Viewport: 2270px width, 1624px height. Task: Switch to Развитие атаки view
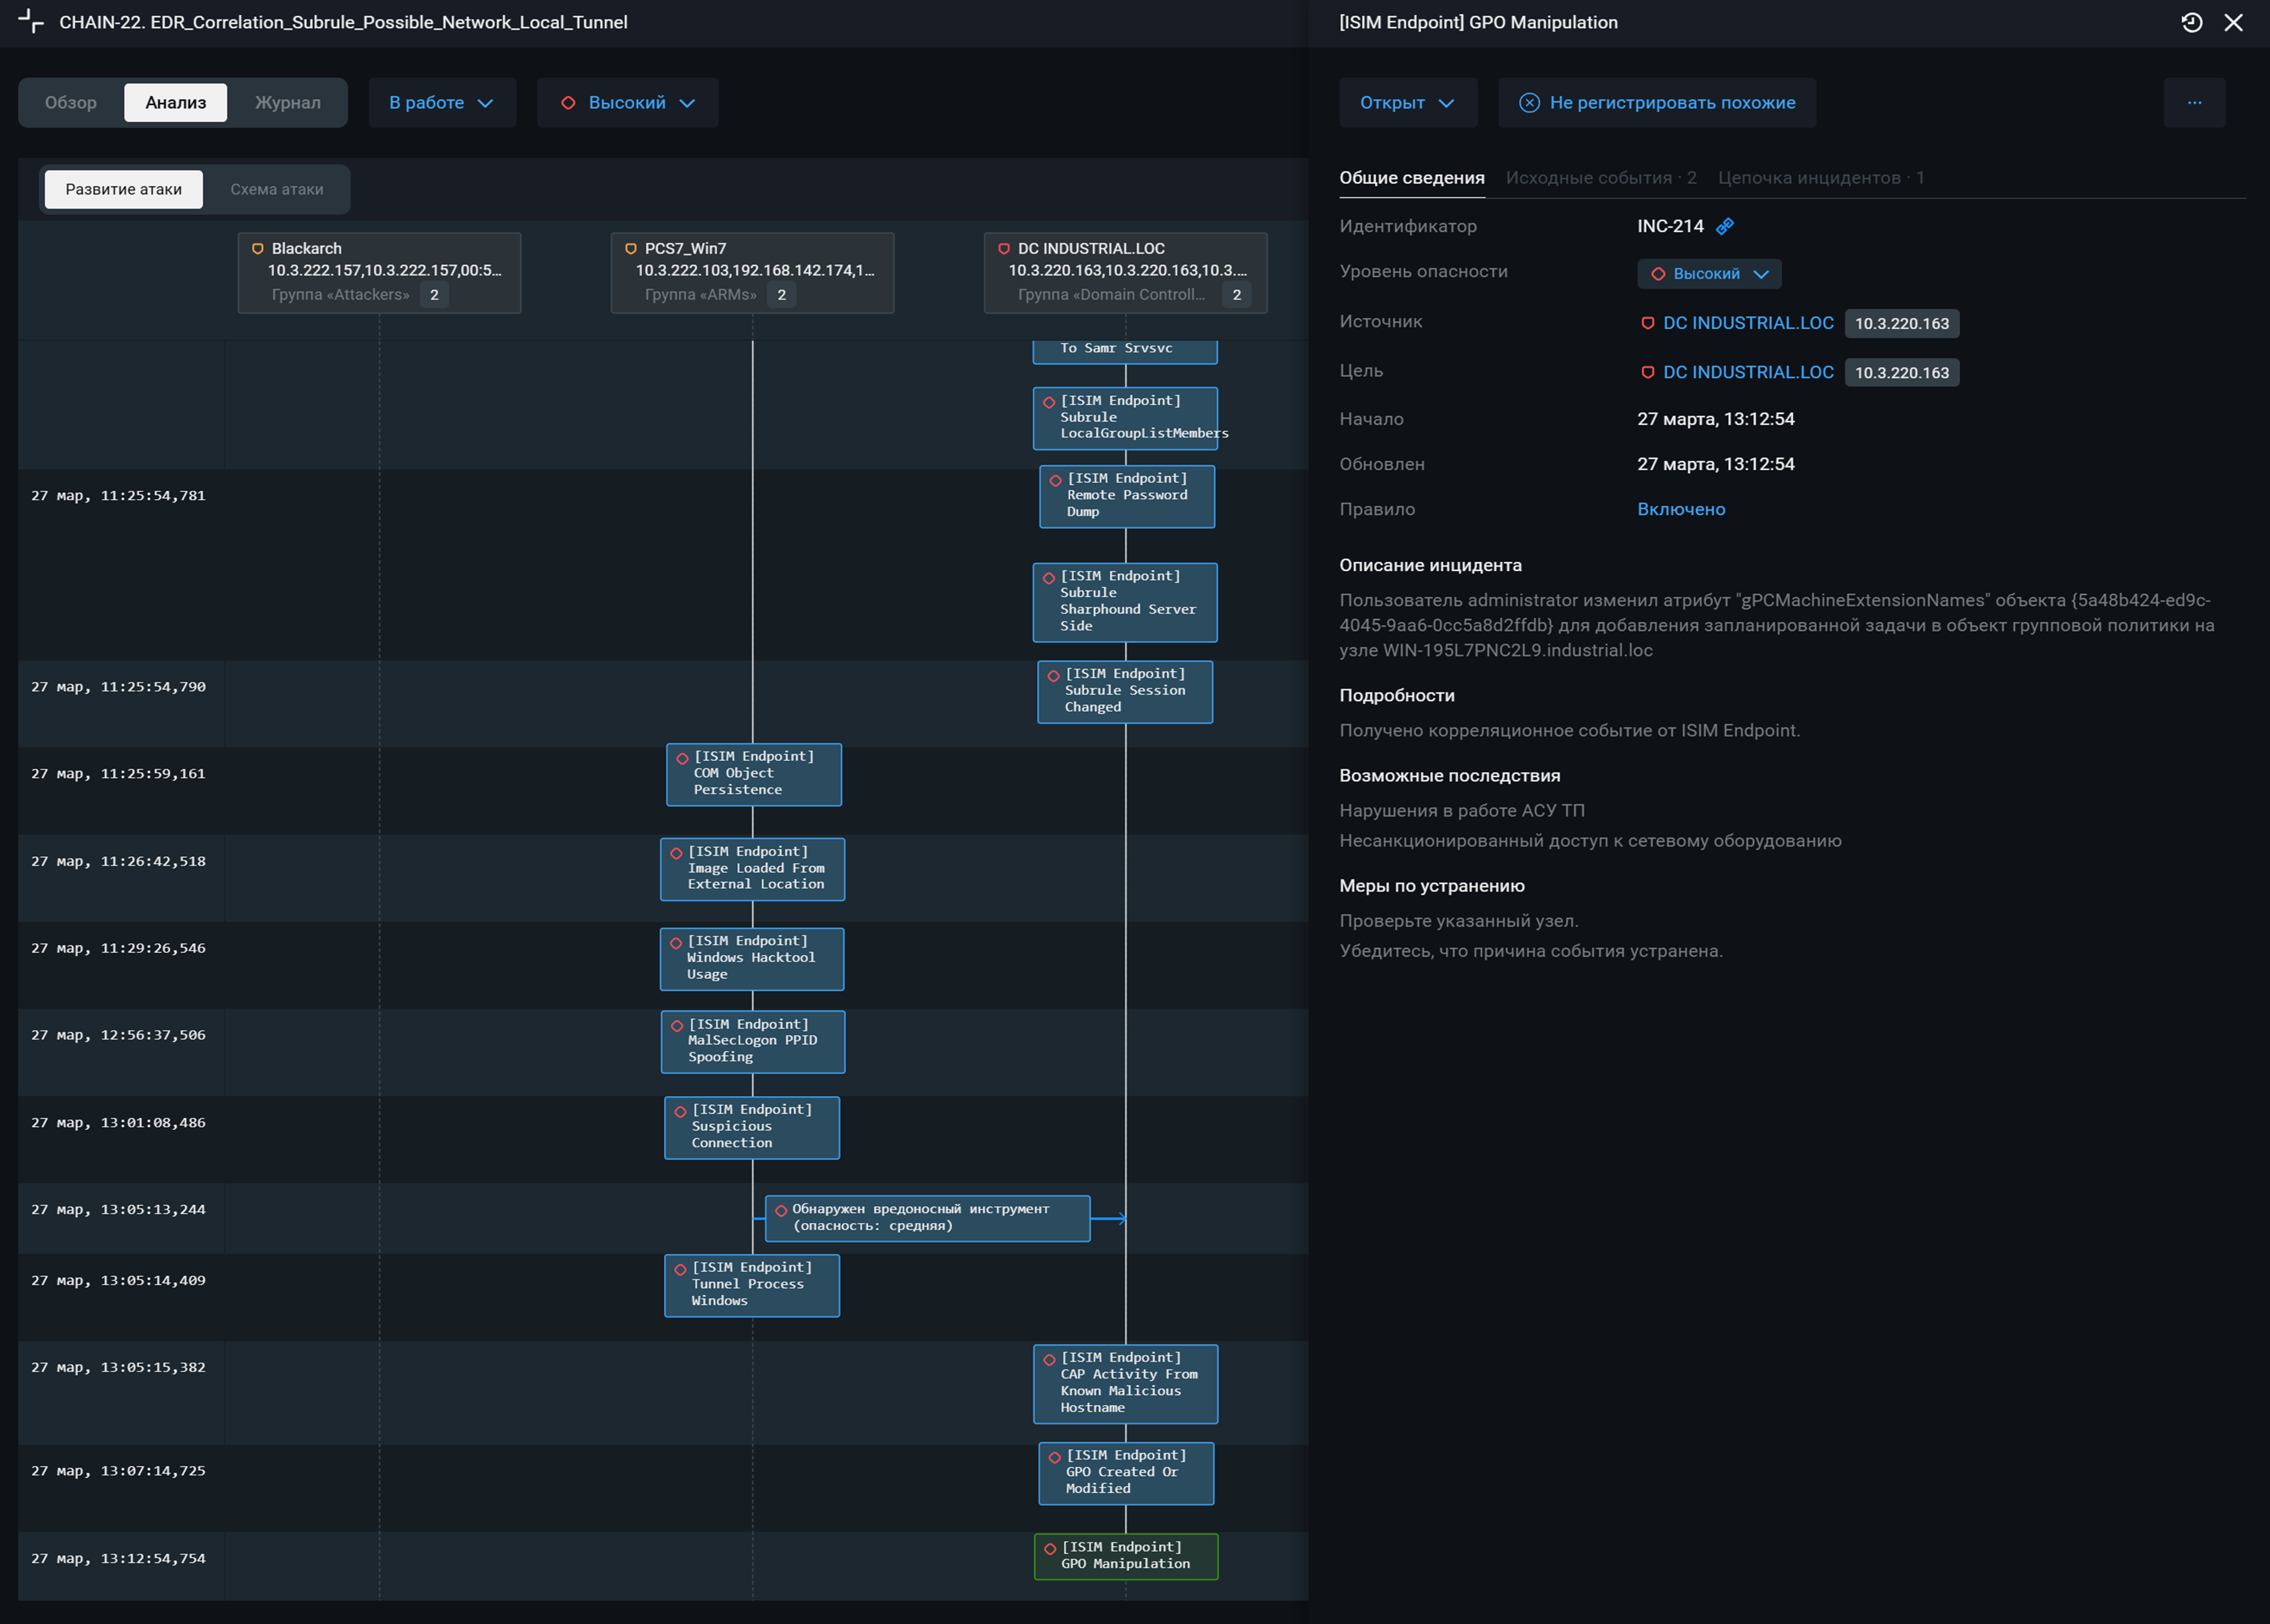pos(123,189)
